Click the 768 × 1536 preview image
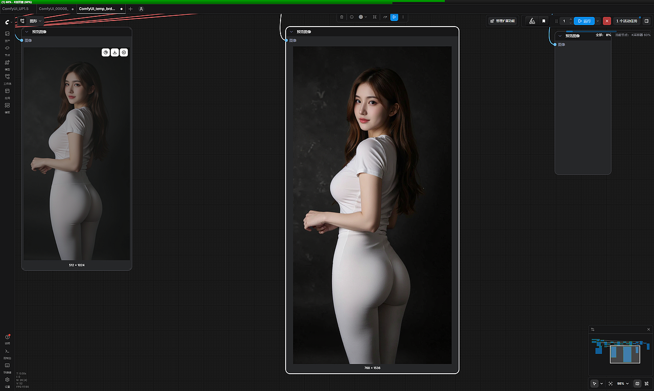The image size is (654, 391). tap(372, 205)
